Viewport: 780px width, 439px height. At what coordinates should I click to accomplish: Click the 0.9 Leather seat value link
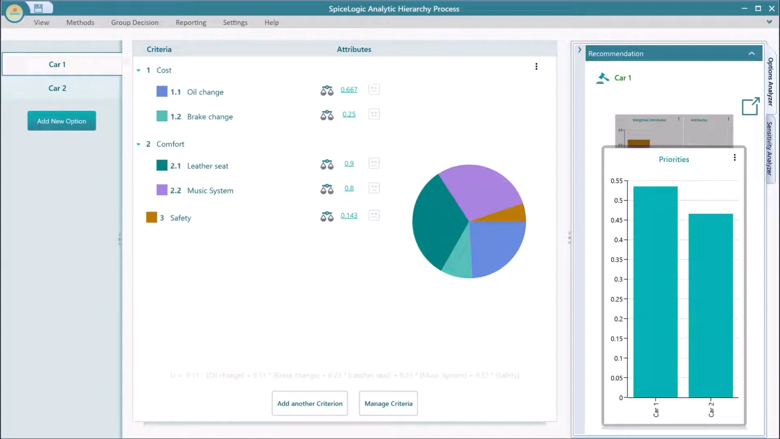point(349,163)
